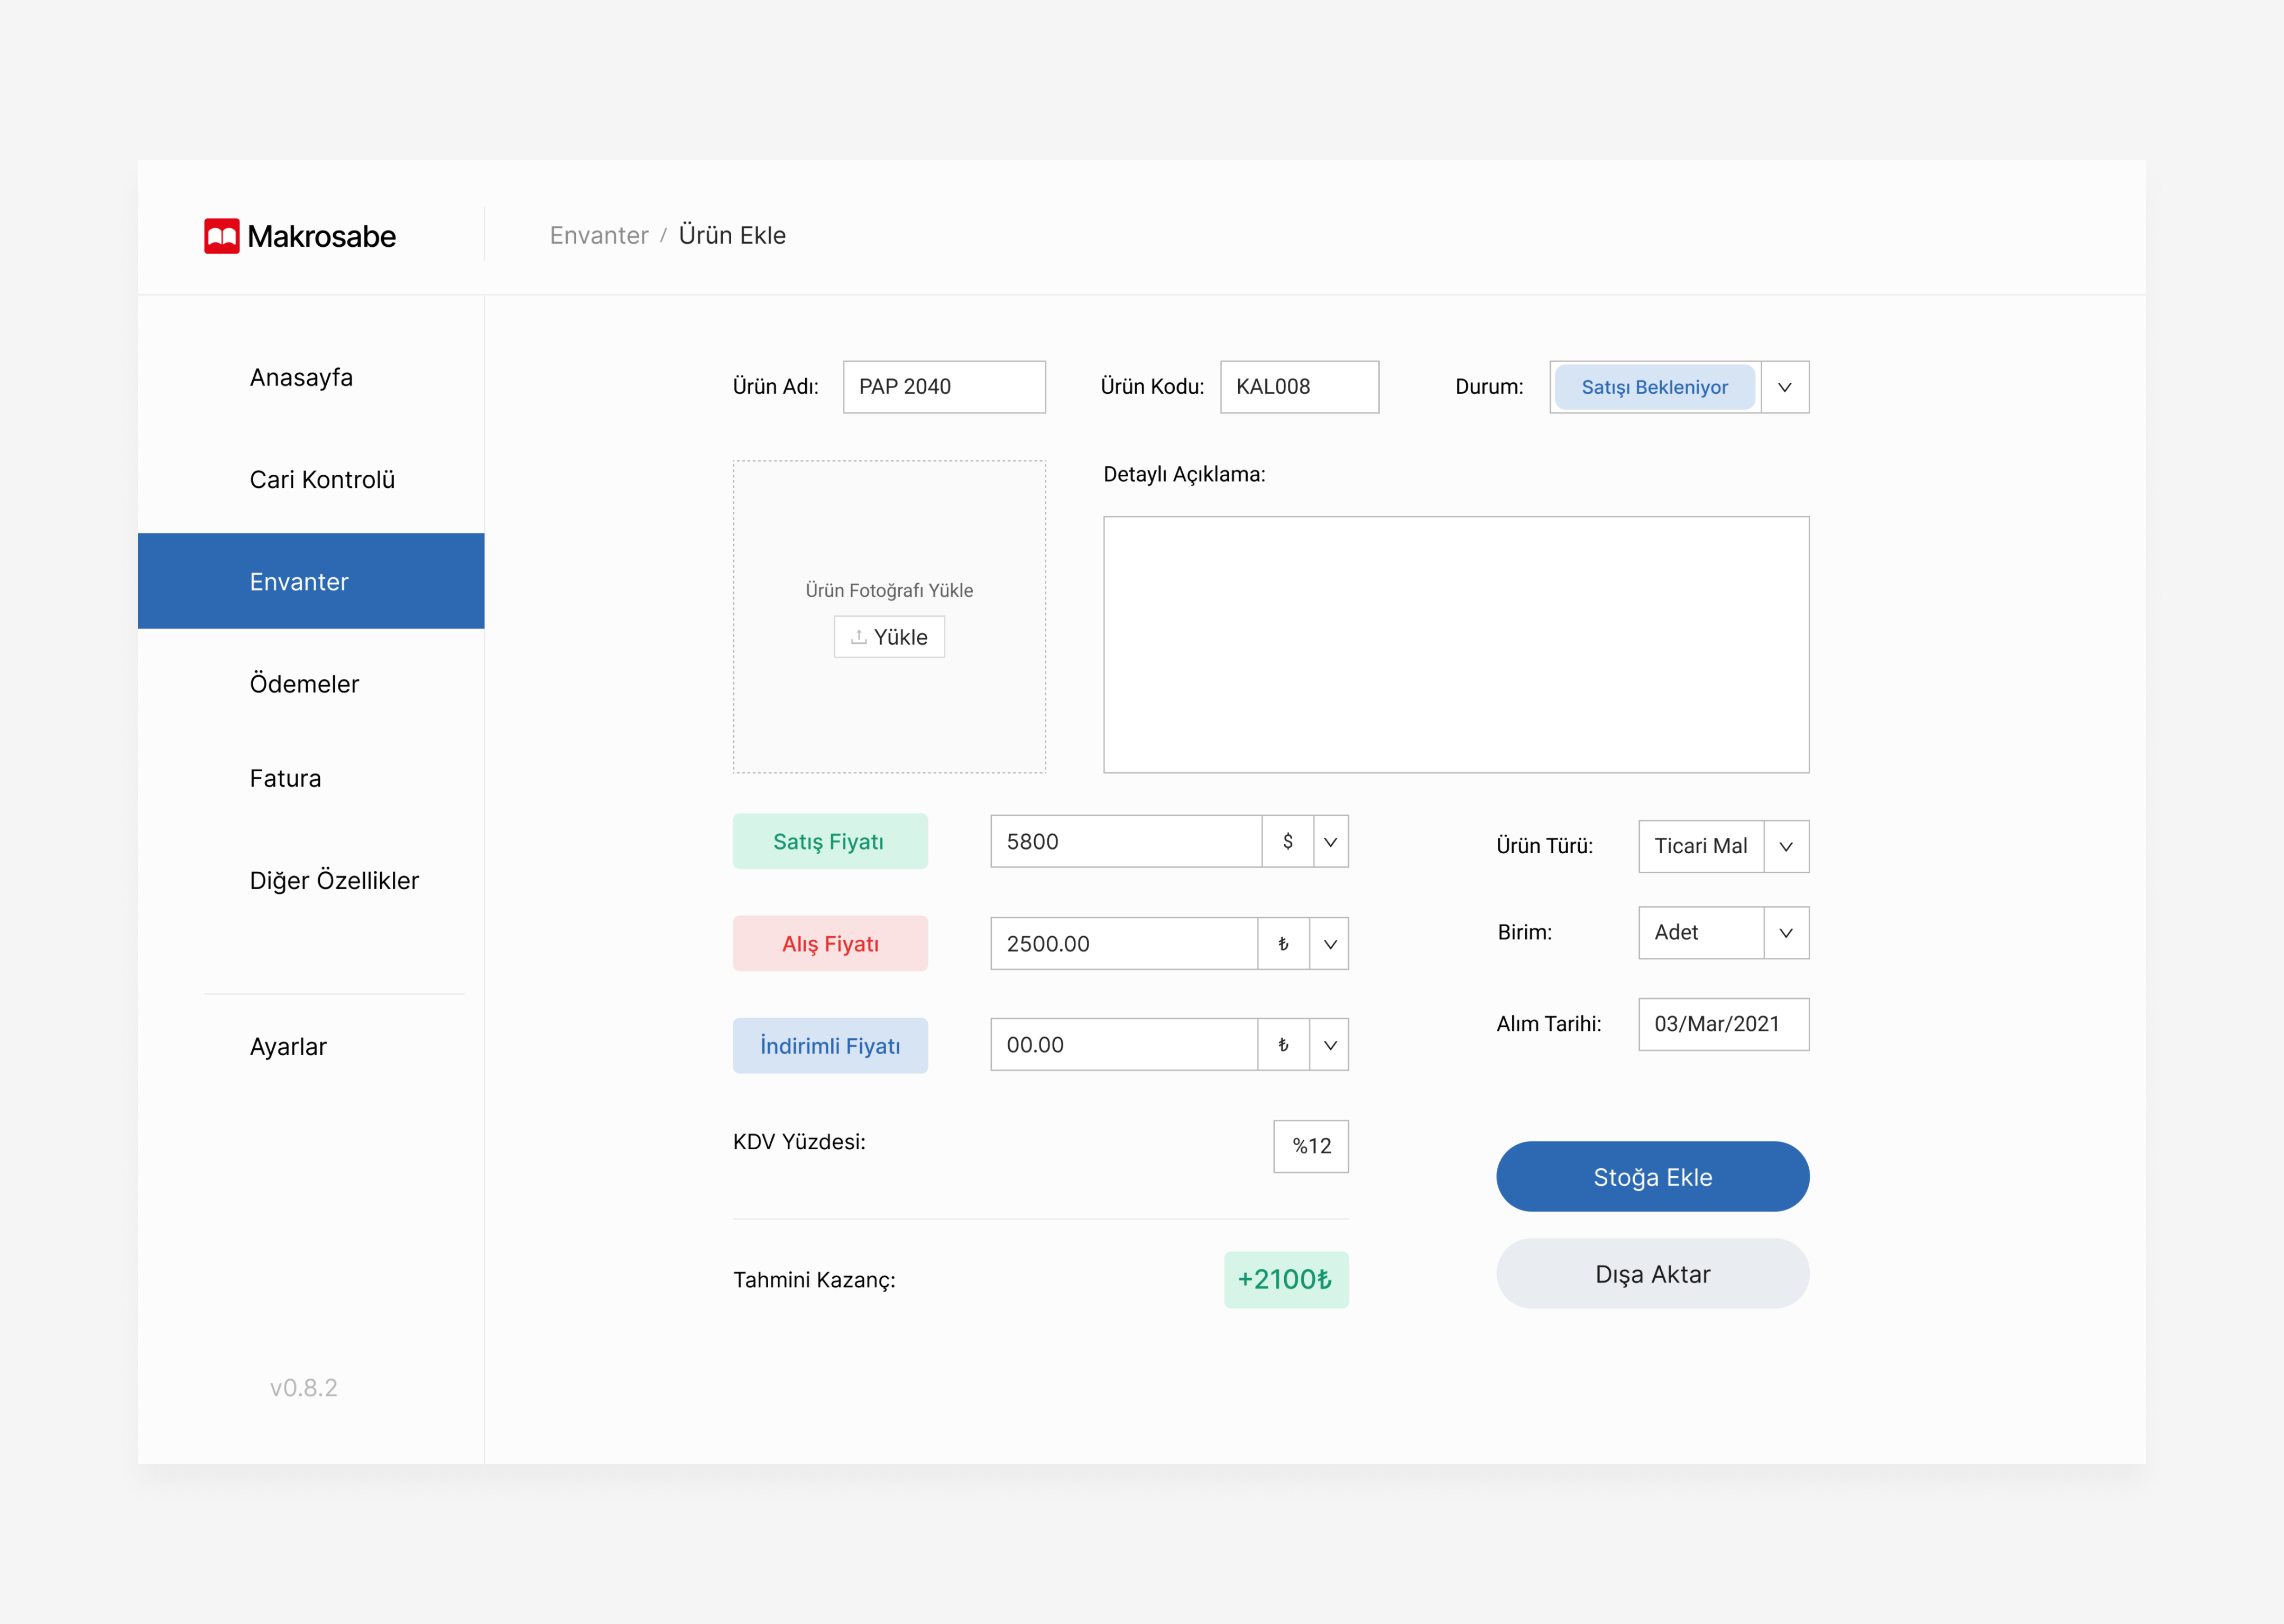This screenshot has width=2284, height=1624.
Task: Click the Alım Tarihi date field
Action: click(1723, 1025)
